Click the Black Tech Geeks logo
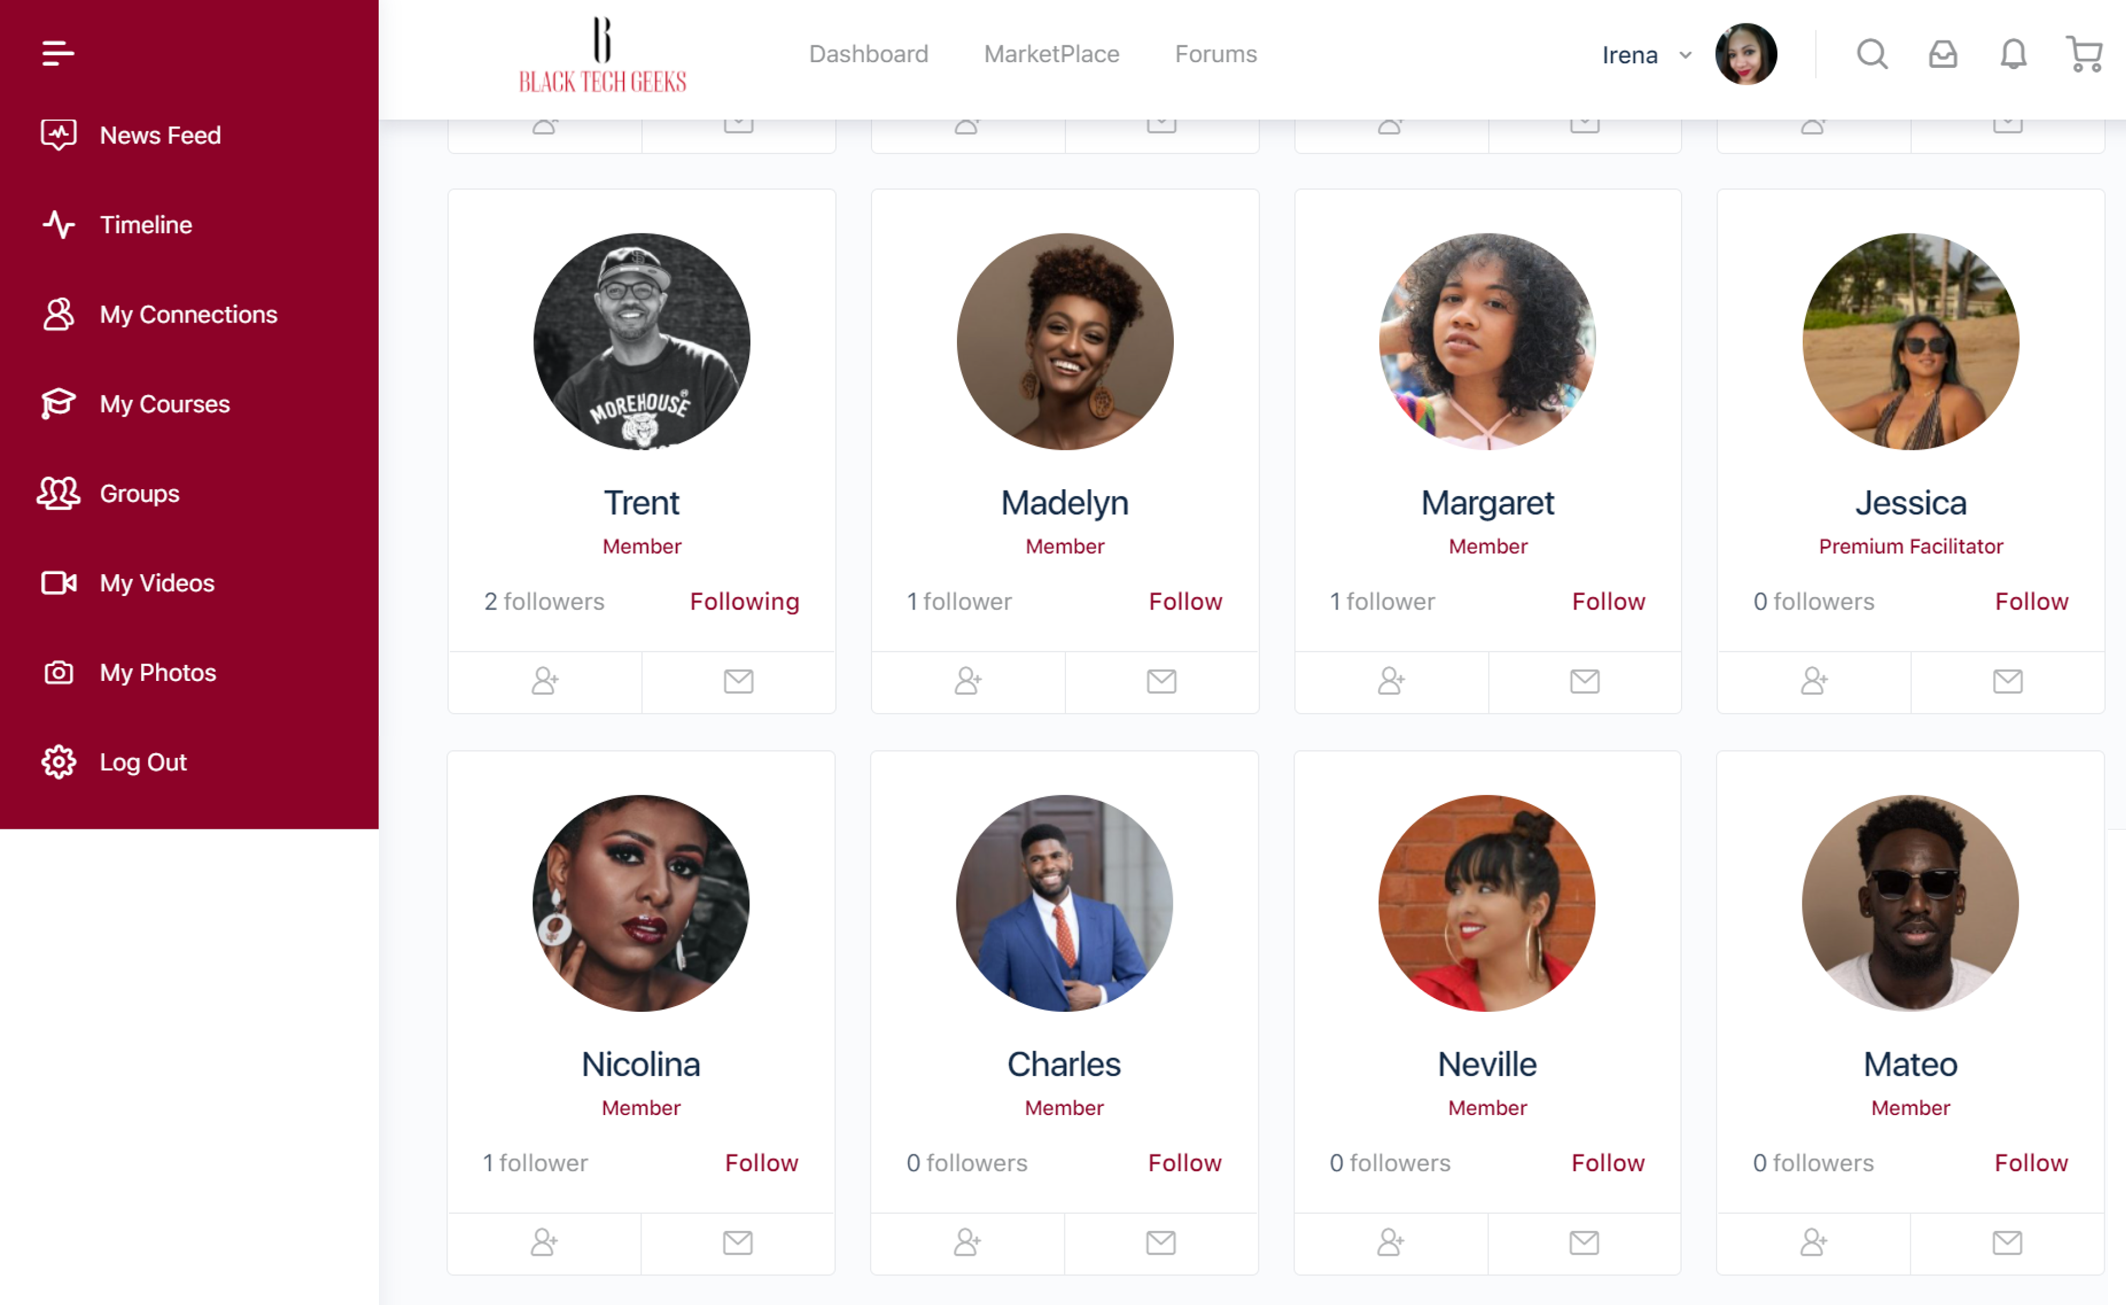Screen dimensions: 2126x1305 602,55
